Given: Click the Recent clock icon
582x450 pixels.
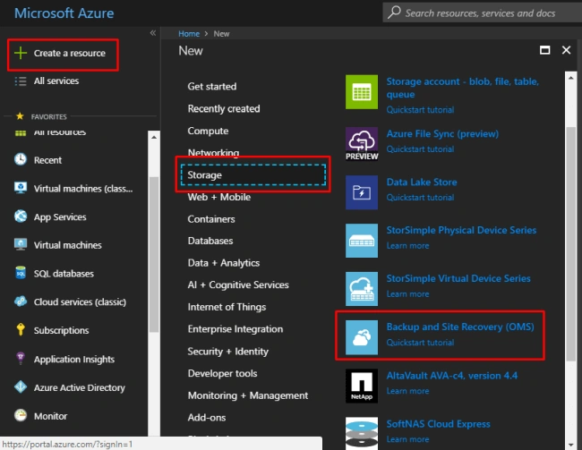Looking at the screenshot, I should point(21,159).
